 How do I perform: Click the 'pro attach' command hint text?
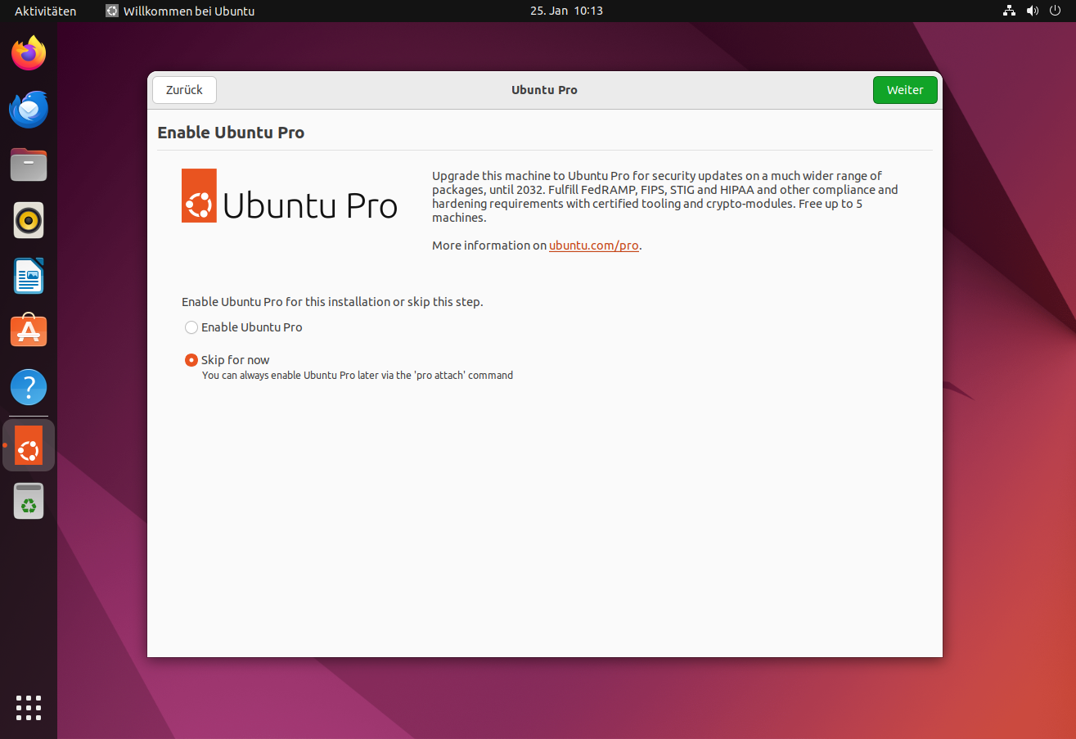358,376
